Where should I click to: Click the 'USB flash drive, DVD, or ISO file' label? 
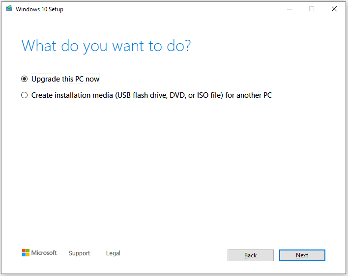click(169, 95)
